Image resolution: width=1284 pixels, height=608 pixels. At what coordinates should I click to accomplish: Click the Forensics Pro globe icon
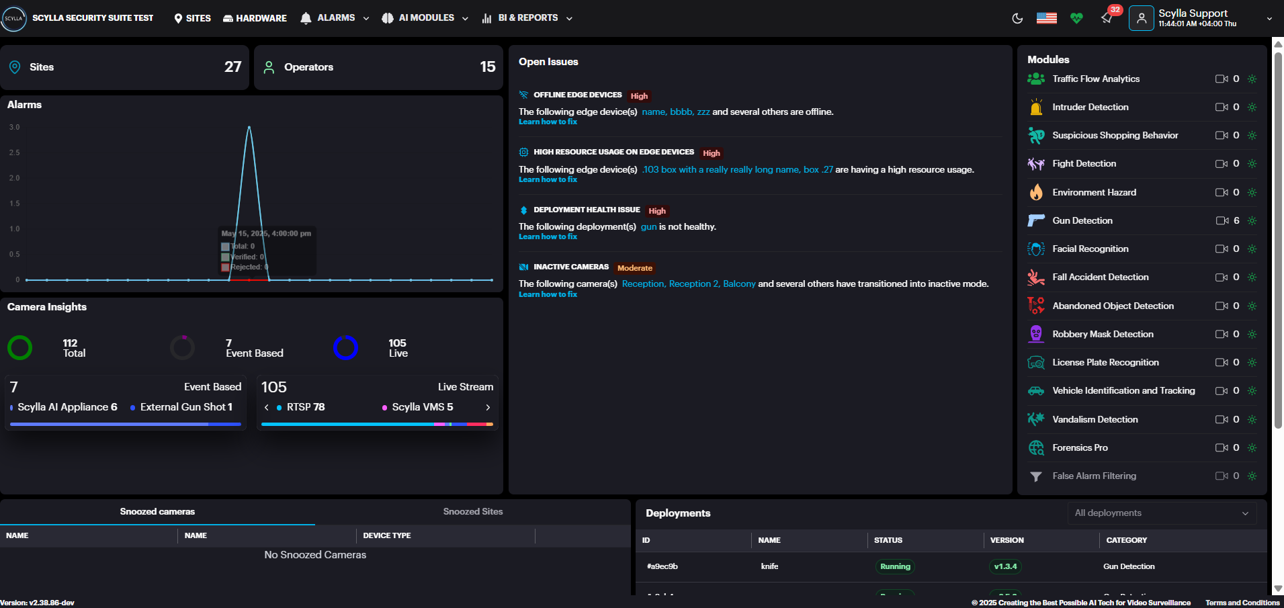pos(1036,447)
